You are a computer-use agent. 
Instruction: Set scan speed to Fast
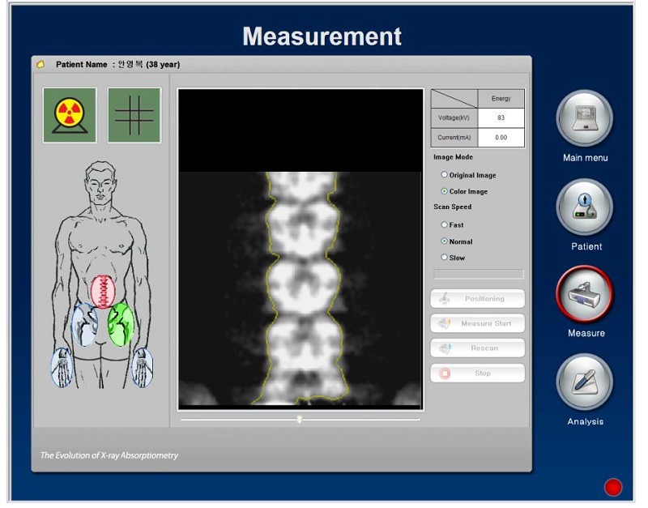pyautogui.click(x=444, y=224)
